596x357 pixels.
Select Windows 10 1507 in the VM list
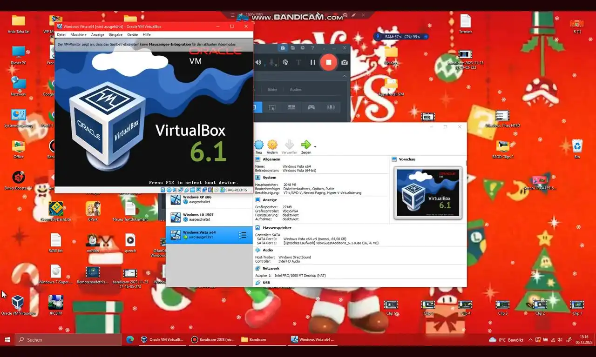point(210,217)
